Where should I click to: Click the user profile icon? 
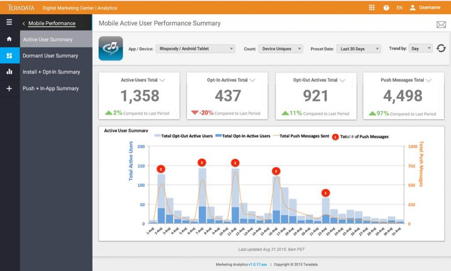coord(412,8)
